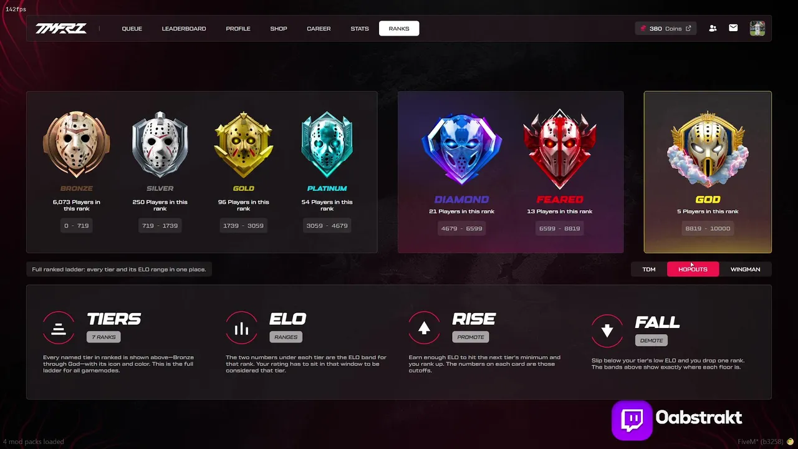Click the Fall down-arrow circle icon

pyautogui.click(x=607, y=331)
